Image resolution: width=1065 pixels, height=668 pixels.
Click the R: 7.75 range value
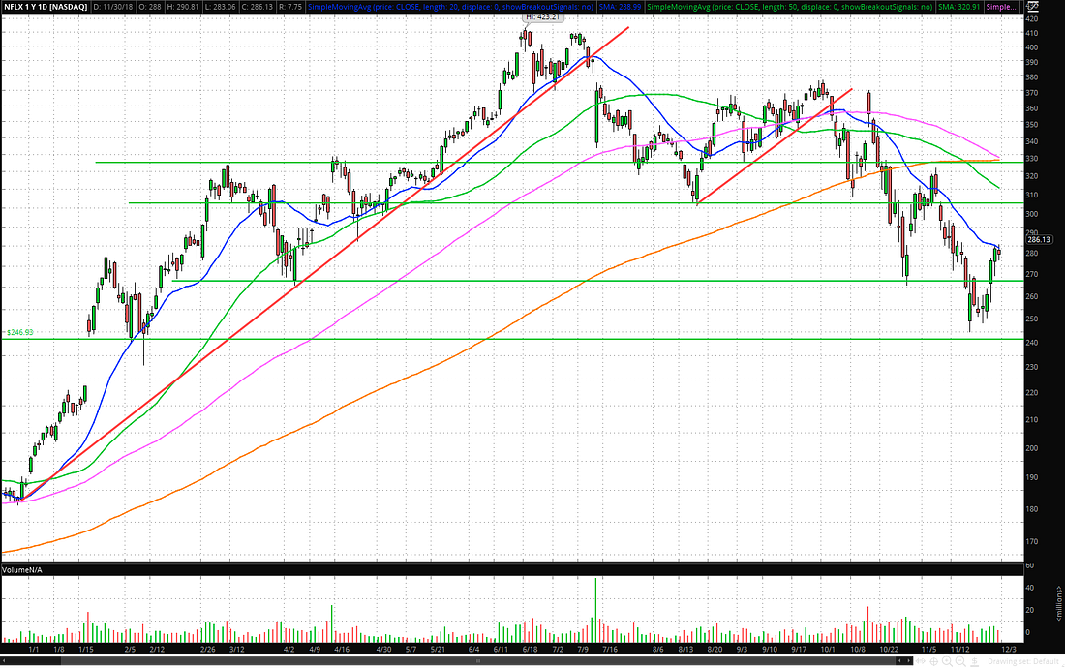tap(290, 6)
